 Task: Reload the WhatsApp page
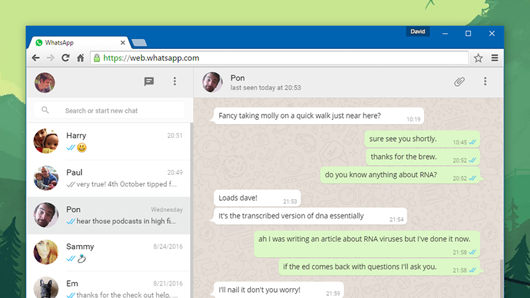click(x=65, y=58)
